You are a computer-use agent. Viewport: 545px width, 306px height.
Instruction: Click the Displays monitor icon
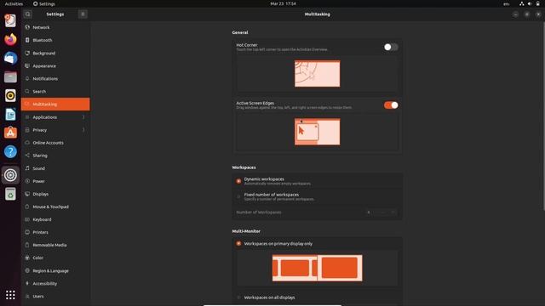(x=27, y=194)
